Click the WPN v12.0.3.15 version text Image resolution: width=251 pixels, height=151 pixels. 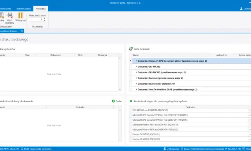click(9, 149)
